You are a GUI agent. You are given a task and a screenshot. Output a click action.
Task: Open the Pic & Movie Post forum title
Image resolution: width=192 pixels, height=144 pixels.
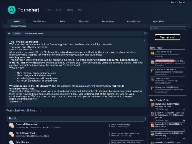coord(25,133)
